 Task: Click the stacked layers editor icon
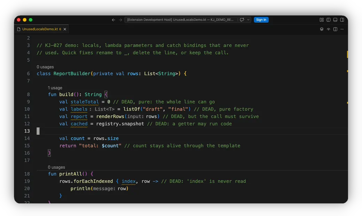tap(322, 29)
